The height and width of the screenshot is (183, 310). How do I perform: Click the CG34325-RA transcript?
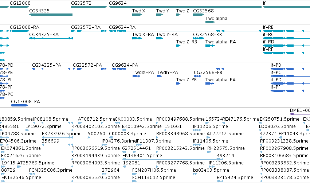[x=51, y=38]
